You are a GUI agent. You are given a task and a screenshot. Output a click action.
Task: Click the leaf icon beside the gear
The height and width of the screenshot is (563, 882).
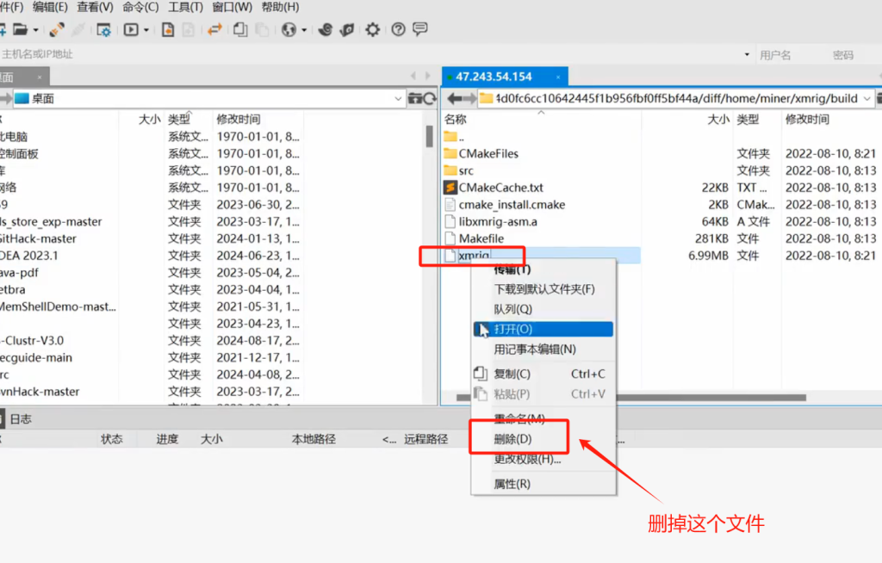pos(347,29)
